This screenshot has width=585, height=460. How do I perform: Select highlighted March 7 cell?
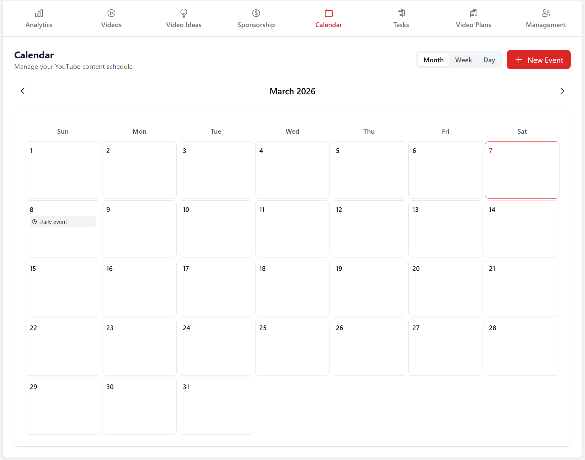click(x=522, y=170)
